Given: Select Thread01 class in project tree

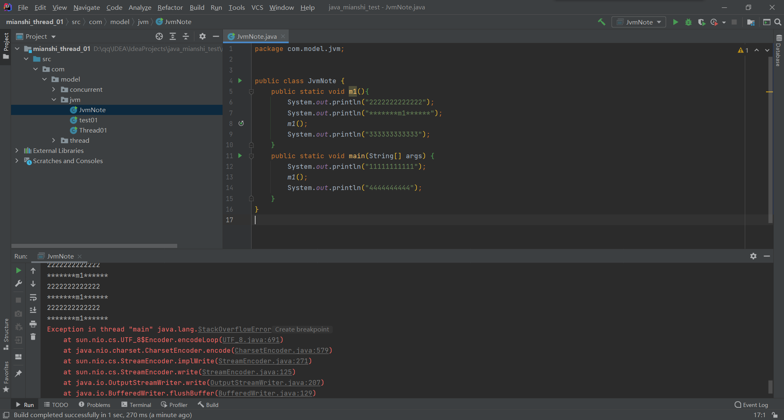Looking at the screenshot, I should [x=93, y=130].
